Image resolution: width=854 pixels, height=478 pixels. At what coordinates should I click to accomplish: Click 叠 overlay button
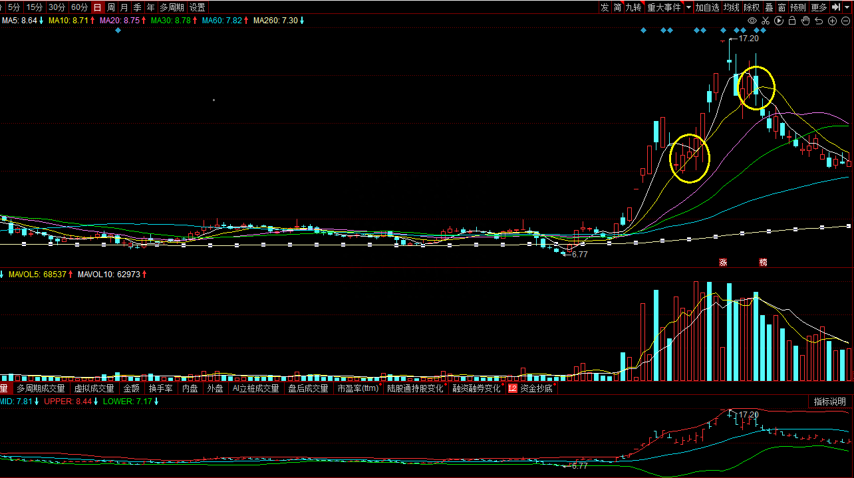tap(769, 7)
